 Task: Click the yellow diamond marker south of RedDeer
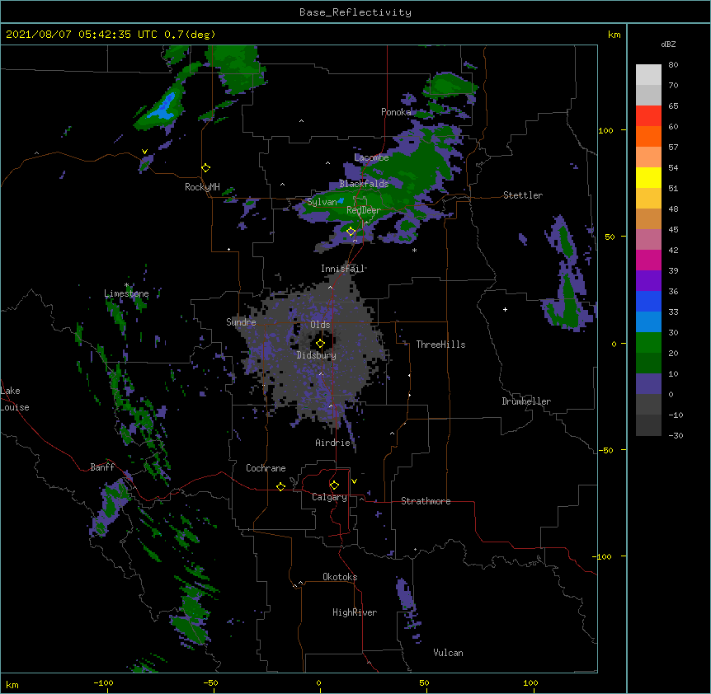tap(351, 232)
